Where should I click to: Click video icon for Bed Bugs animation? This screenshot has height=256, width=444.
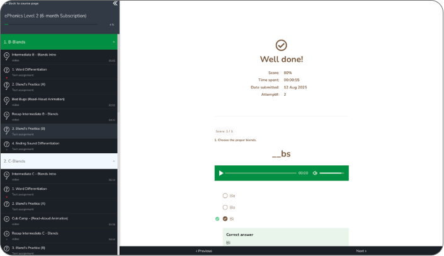pos(6,100)
